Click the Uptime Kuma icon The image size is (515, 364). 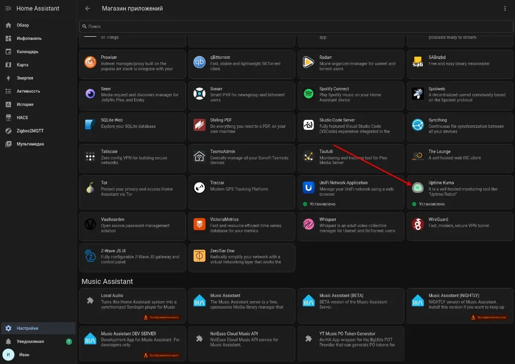point(418,188)
